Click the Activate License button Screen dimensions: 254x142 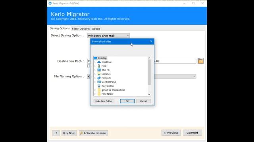(94, 133)
